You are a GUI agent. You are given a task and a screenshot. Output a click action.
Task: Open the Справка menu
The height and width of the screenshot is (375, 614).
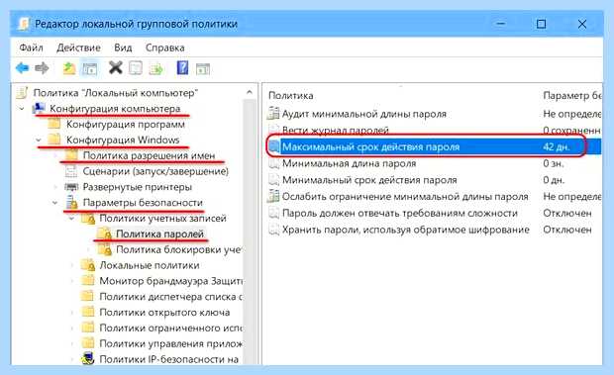click(x=164, y=47)
